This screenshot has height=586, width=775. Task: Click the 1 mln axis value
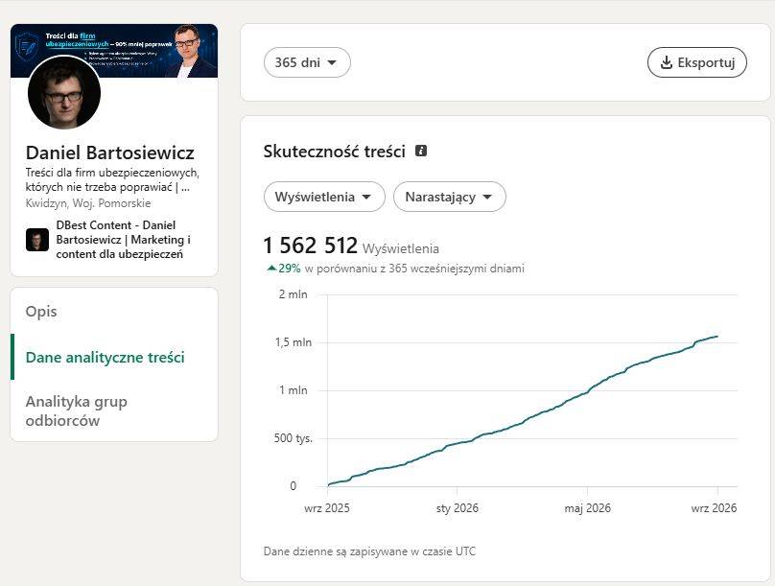coord(294,390)
